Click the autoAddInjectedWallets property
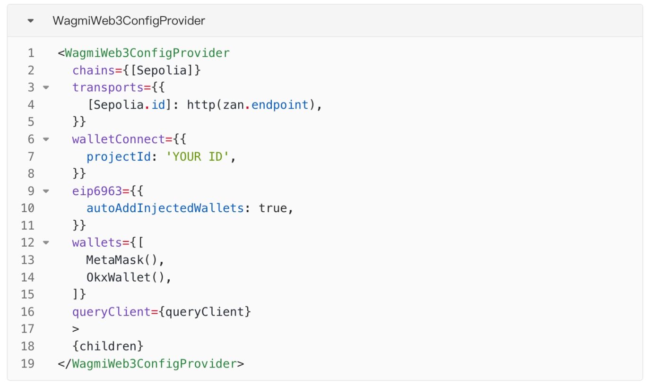 click(x=165, y=208)
